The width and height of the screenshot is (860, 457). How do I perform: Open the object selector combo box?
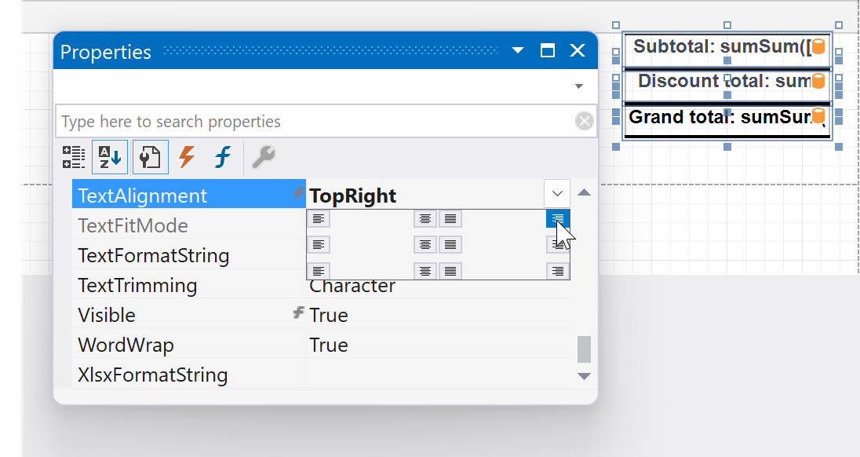[x=578, y=86]
